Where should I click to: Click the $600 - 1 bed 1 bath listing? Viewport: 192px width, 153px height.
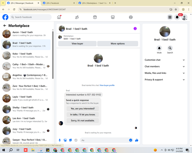[x=72, y=39]
